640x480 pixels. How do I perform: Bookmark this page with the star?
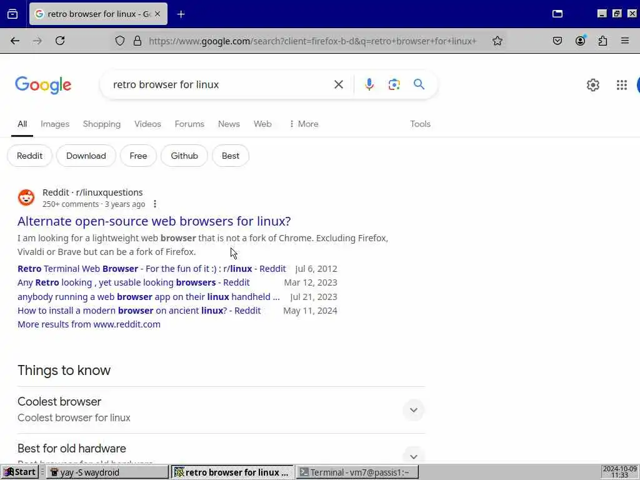pos(497,41)
